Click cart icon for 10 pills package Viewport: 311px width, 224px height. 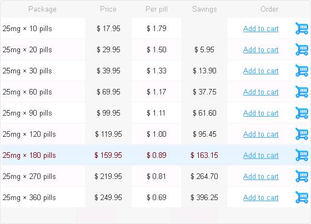(302, 28)
